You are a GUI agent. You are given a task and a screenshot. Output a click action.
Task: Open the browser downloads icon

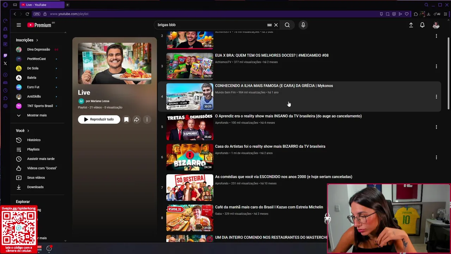428,14
